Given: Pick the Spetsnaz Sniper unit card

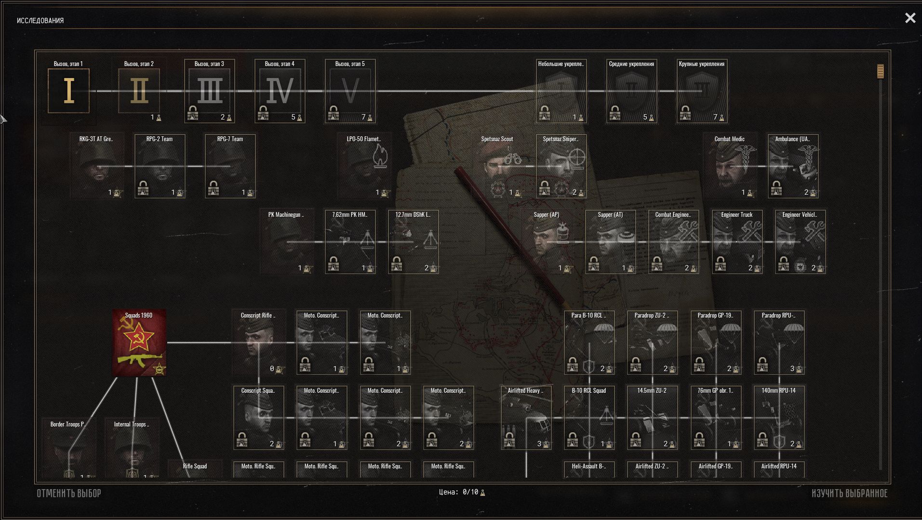Looking at the screenshot, I should click(561, 166).
